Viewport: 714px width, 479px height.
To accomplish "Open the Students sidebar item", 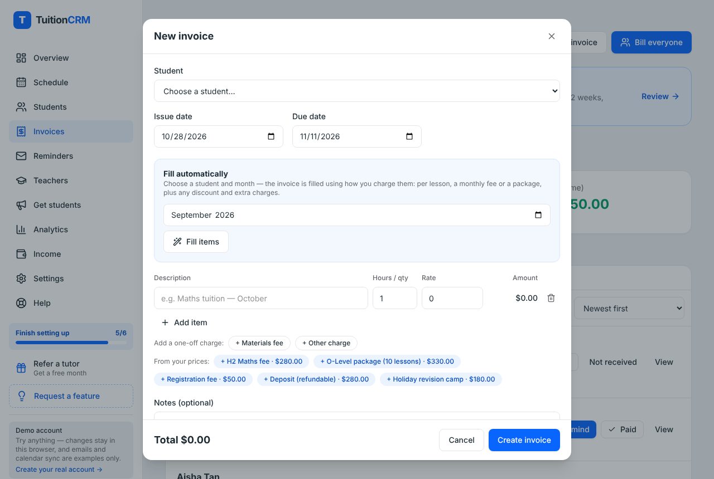I will pyautogui.click(x=71, y=107).
